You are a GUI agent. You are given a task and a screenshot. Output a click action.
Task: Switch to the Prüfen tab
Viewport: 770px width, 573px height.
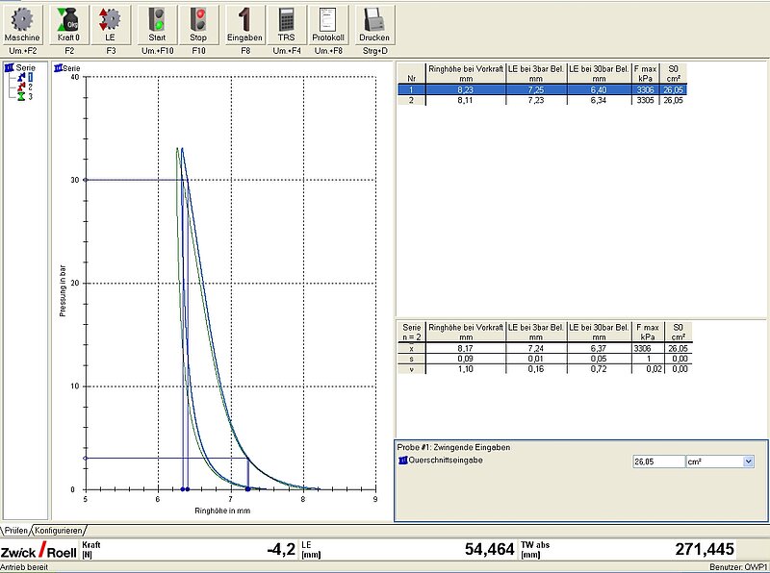tap(15, 531)
